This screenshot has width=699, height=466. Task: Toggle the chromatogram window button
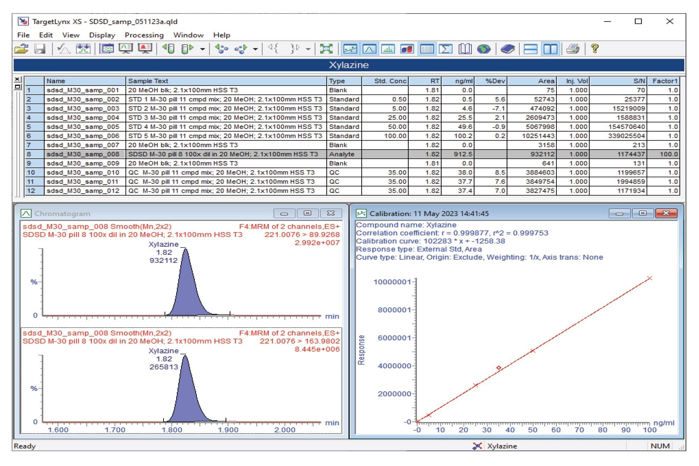point(369,49)
